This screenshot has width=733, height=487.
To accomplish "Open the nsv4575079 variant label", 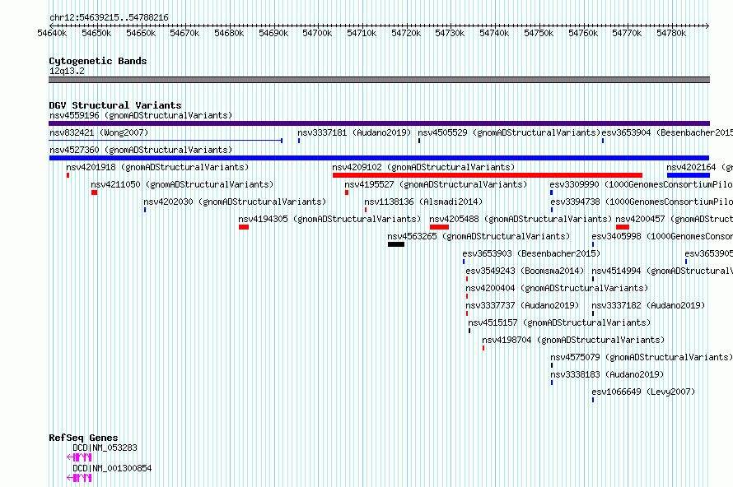I will (x=642, y=357).
